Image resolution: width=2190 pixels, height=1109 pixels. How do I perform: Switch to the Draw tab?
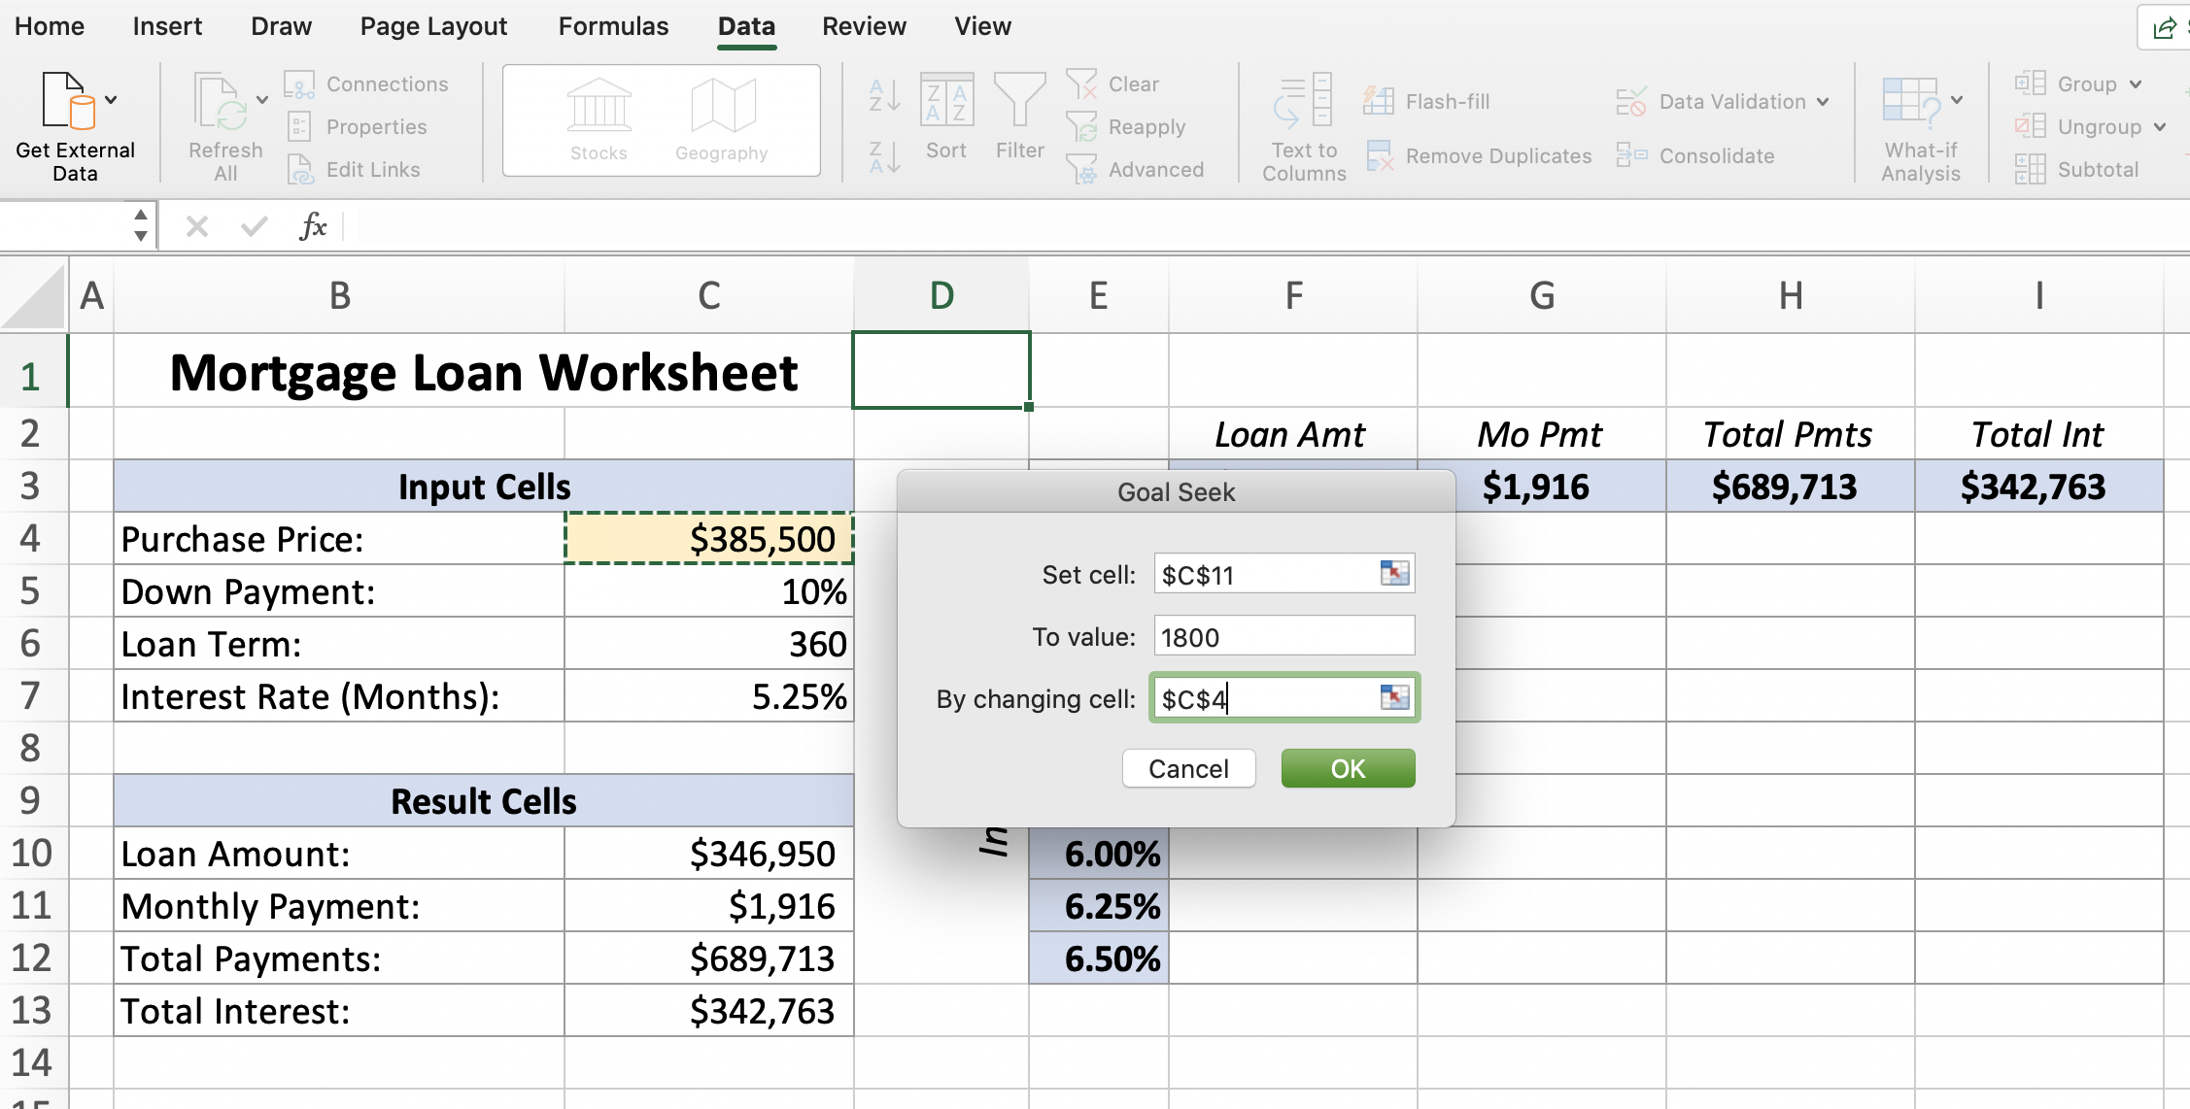coord(281,26)
